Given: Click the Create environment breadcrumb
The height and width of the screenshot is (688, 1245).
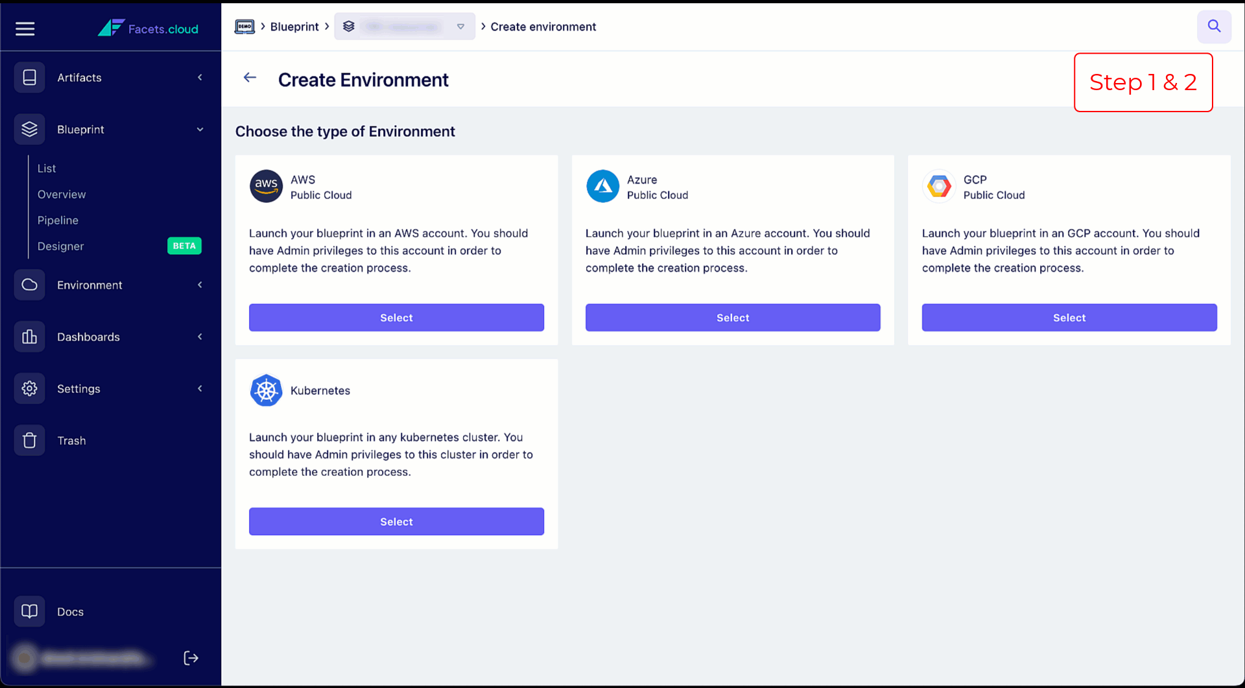Looking at the screenshot, I should pyautogui.click(x=543, y=27).
